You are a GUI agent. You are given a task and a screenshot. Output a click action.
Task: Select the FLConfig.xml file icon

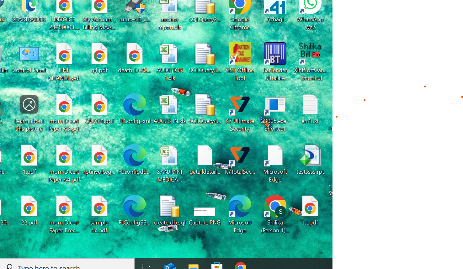135,105
